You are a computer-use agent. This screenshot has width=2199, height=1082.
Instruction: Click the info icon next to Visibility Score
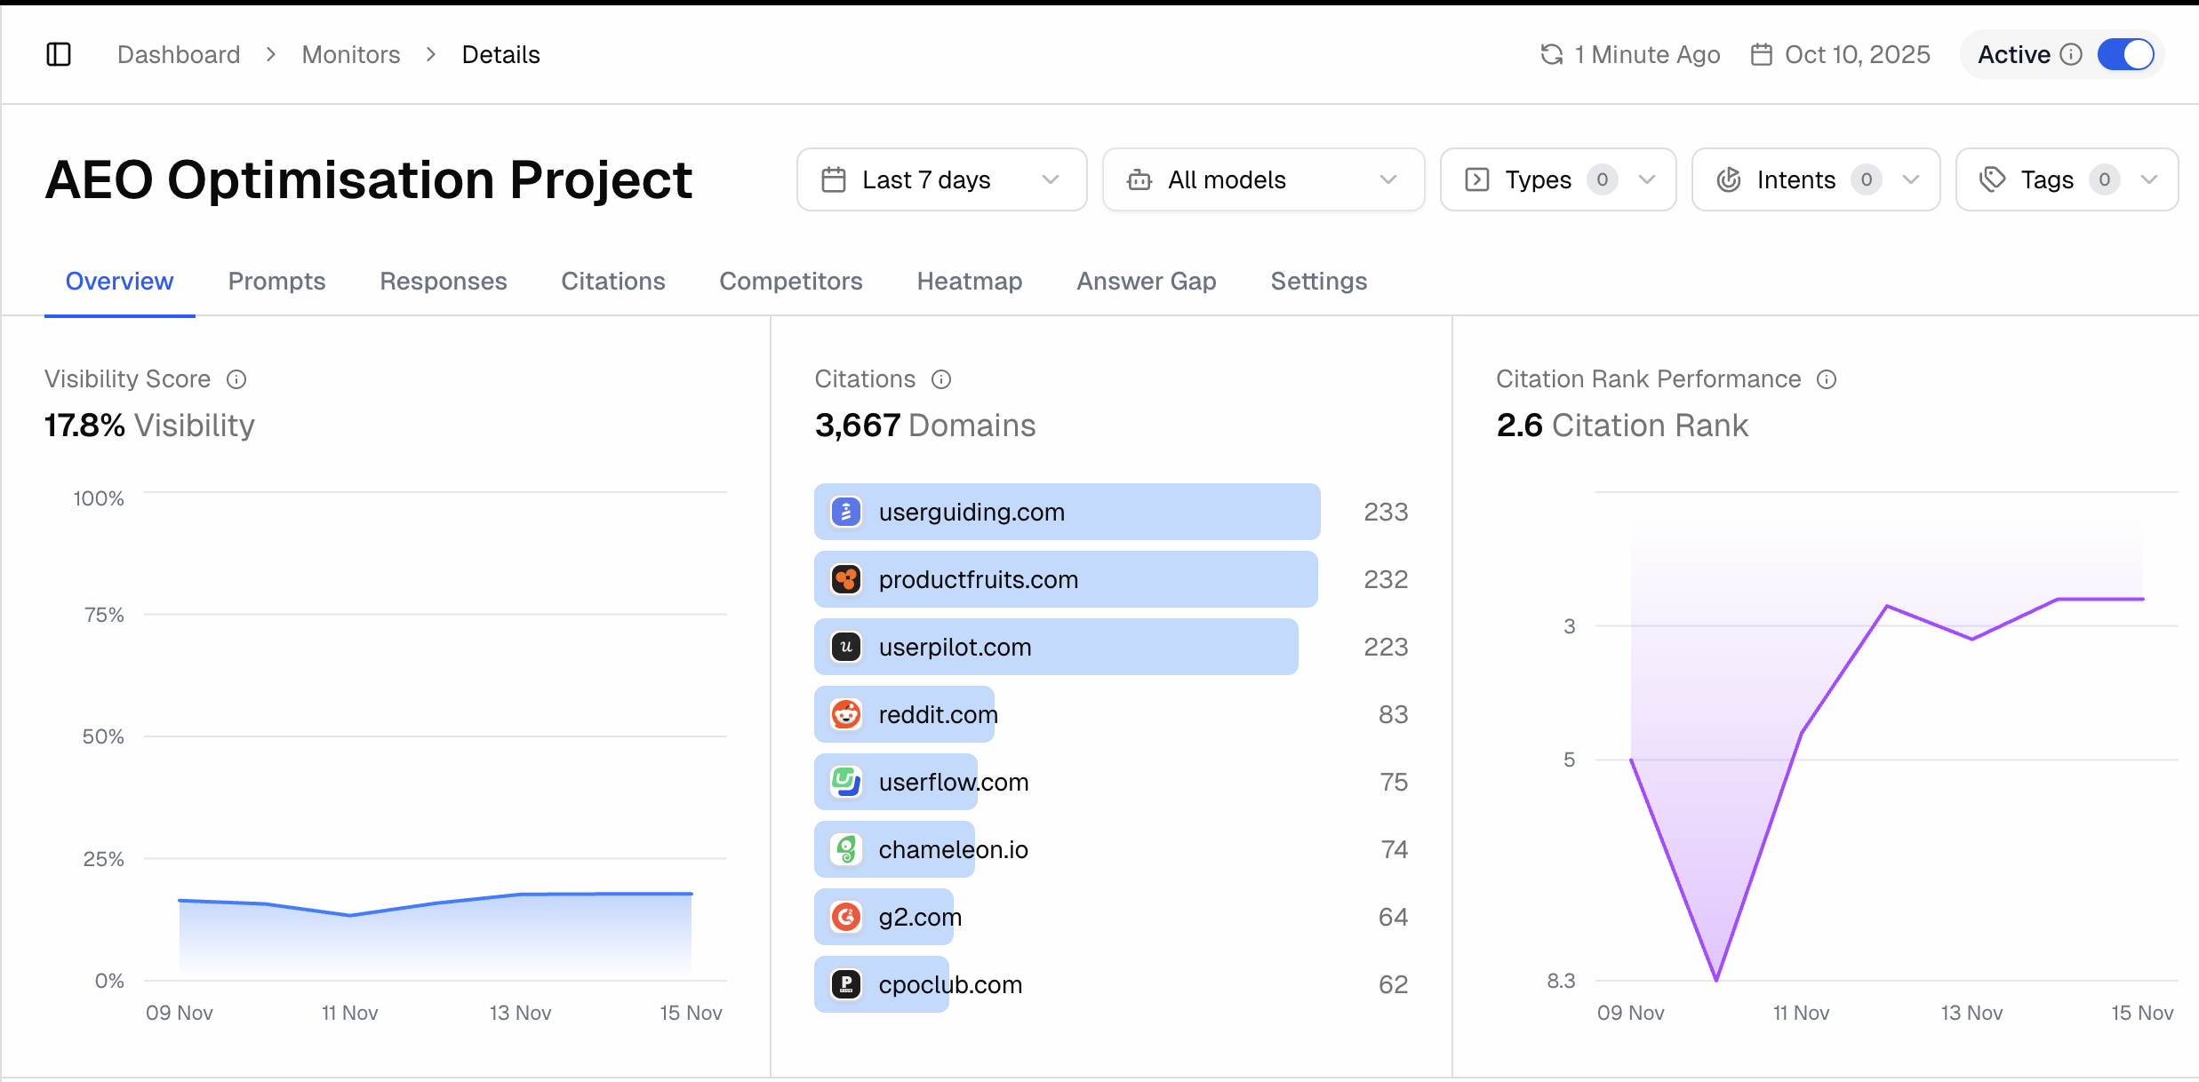tap(236, 379)
